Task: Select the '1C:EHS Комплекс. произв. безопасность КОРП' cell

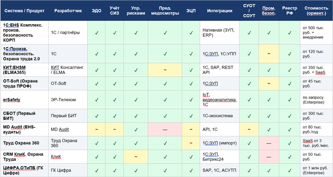Action: 24,33
